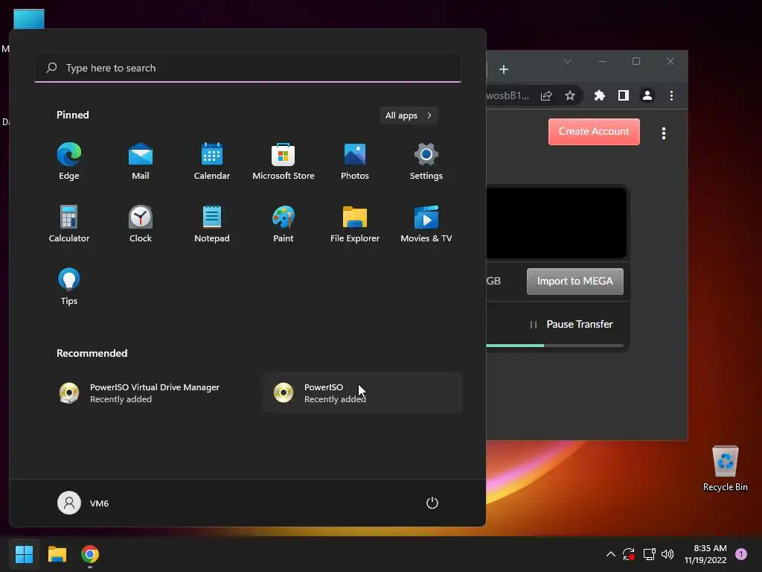Open Settings from Start menu

[426, 161]
